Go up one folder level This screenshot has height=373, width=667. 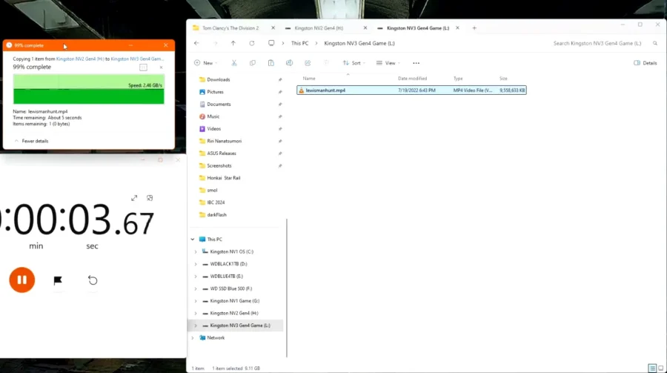click(233, 43)
